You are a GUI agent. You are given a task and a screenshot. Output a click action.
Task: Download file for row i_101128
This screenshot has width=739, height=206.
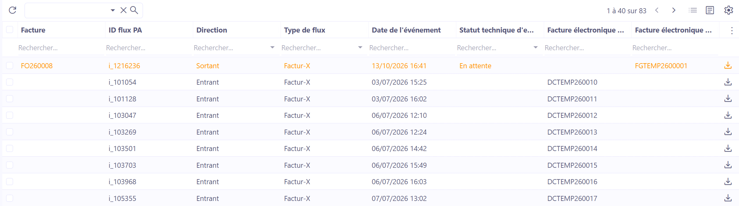728,99
